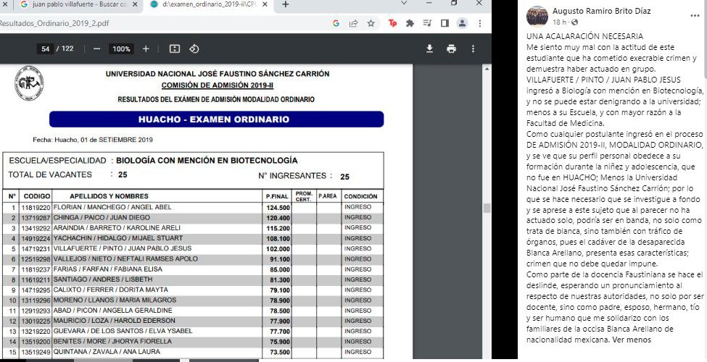Select row ARAINDIA / BARRETO / KAROLINE ARELI
This screenshot has width=707, height=362.
[x=193, y=228]
